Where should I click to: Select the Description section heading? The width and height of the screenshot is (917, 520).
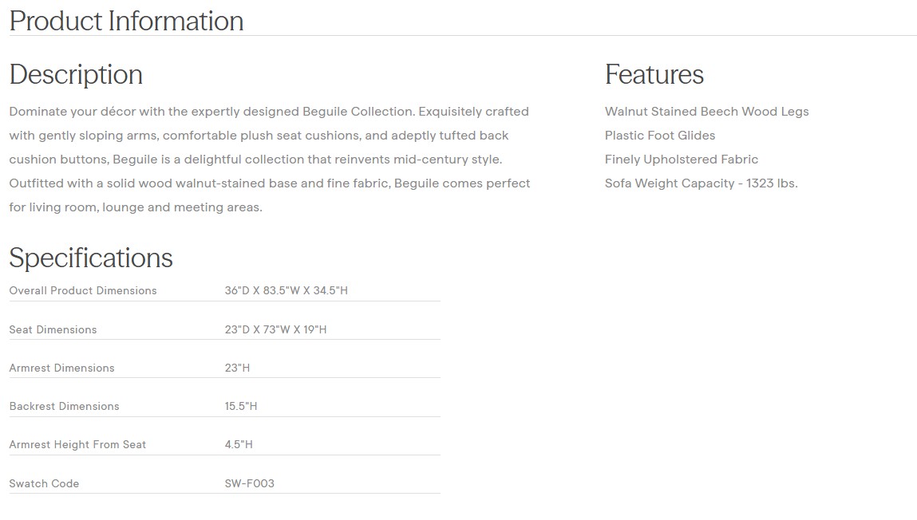pyautogui.click(x=76, y=74)
